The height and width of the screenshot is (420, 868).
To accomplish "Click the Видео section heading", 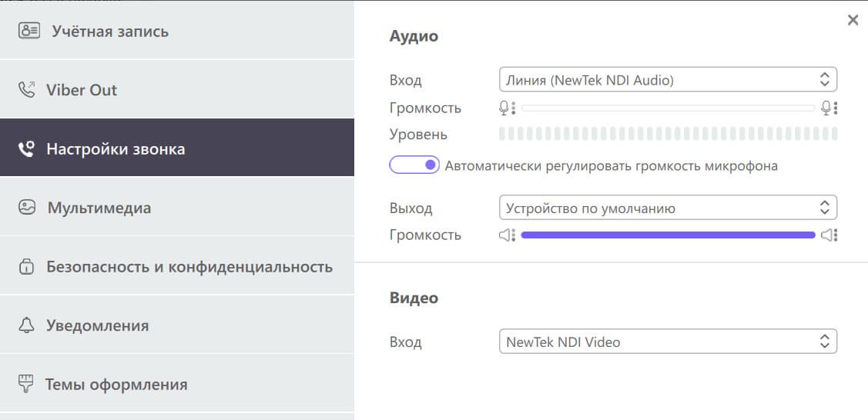I will (x=414, y=298).
